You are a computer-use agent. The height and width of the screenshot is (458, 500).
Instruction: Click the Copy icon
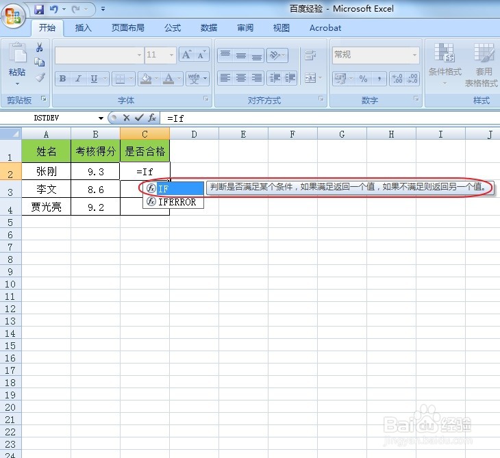click(x=40, y=62)
